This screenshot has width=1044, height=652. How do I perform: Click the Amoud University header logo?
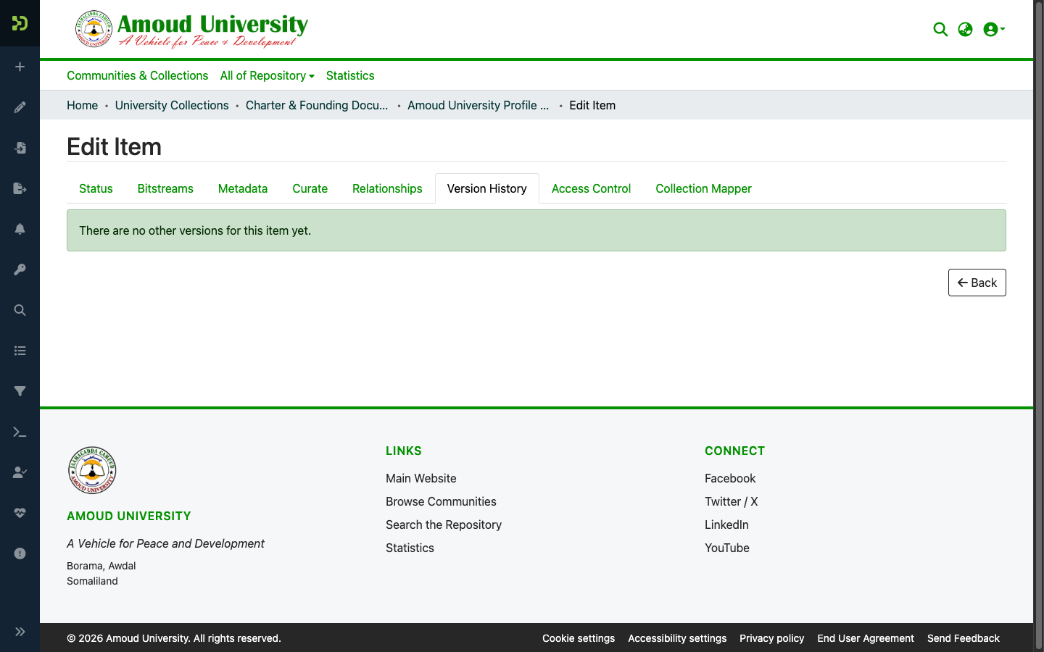(x=192, y=29)
